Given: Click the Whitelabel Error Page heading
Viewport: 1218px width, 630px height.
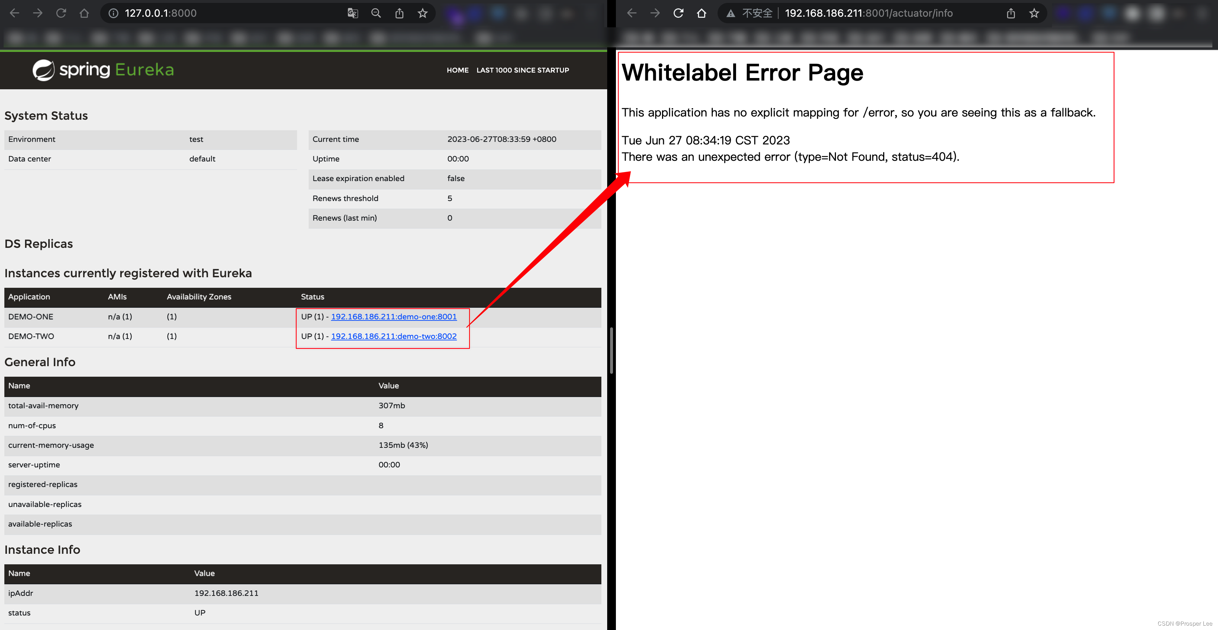Looking at the screenshot, I should 742,73.
